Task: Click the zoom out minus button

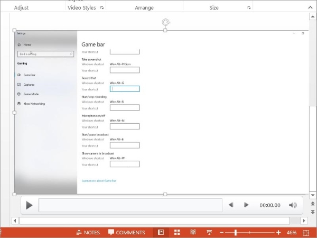Action: point(223,232)
